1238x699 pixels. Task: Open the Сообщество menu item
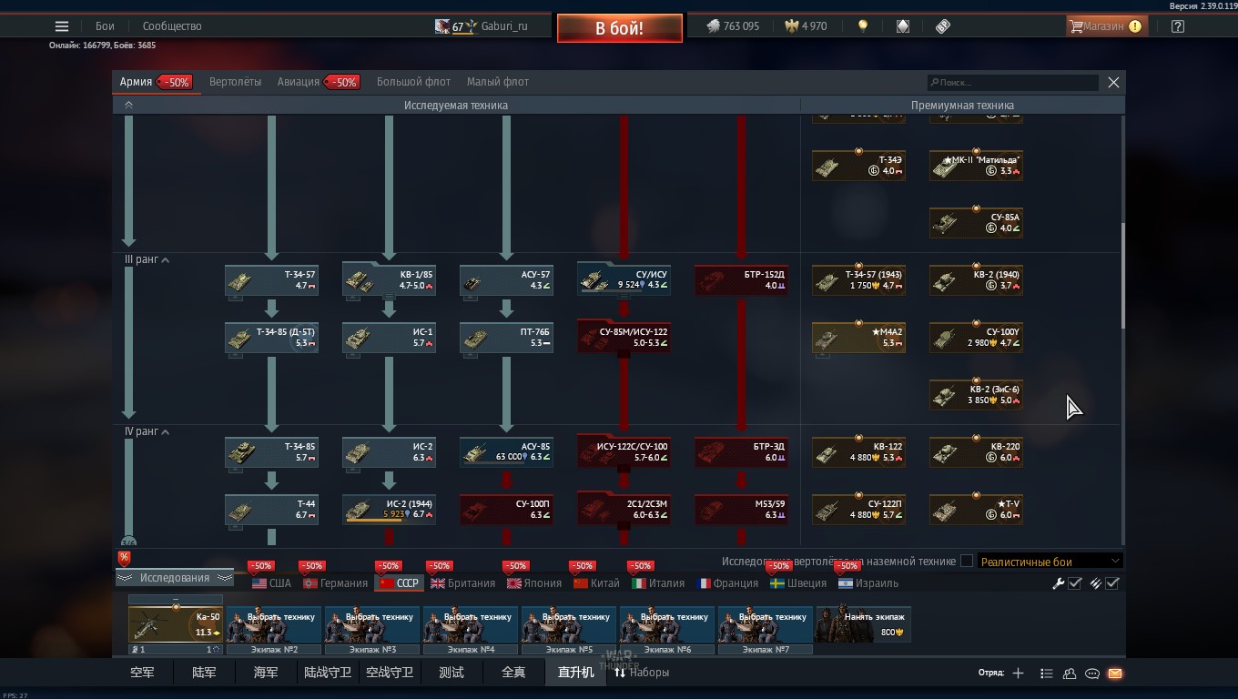(172, 26)
